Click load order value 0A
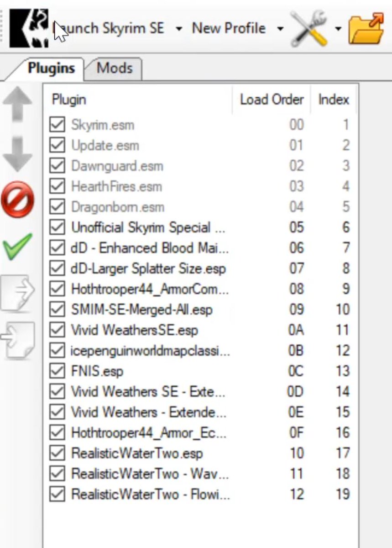The image size is (392, 548). tap(297, 330)
